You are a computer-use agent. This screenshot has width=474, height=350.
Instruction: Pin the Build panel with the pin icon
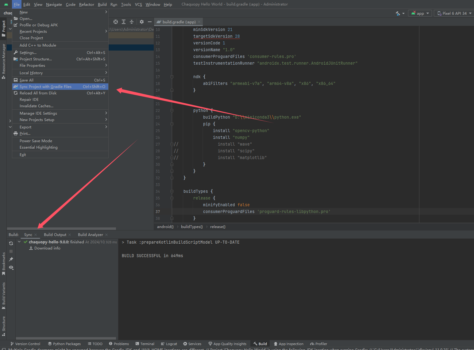pos(11,259)
